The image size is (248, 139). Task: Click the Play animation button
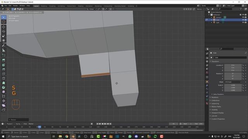coord(105,124)
